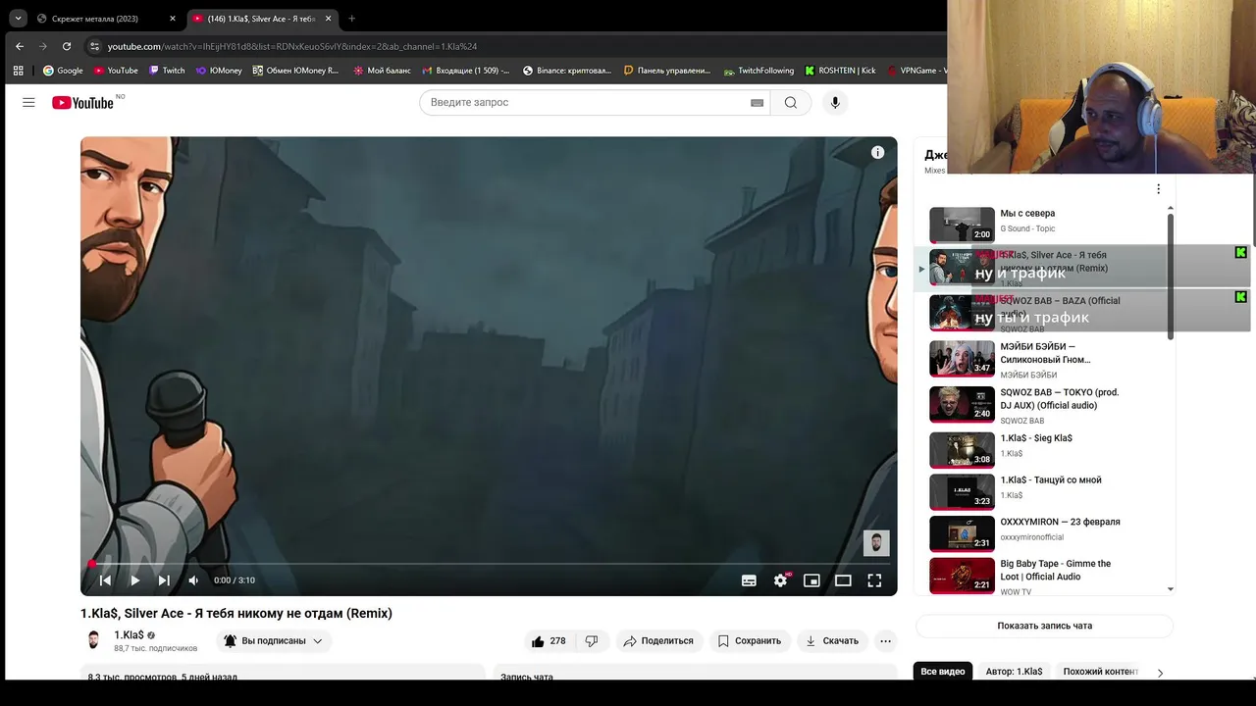Seek on the video progress bar

(489, 564)
